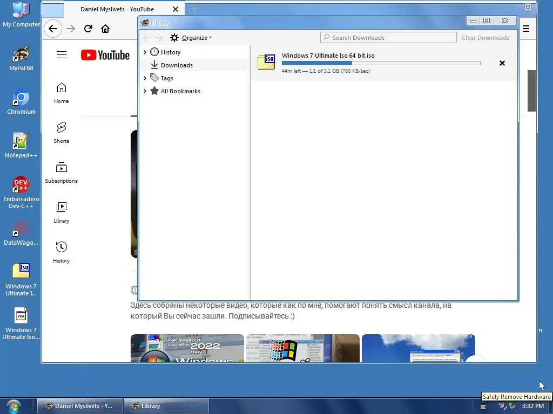
Task: Click Library window forward navigation arrow
Action: (x=159, y=38)
